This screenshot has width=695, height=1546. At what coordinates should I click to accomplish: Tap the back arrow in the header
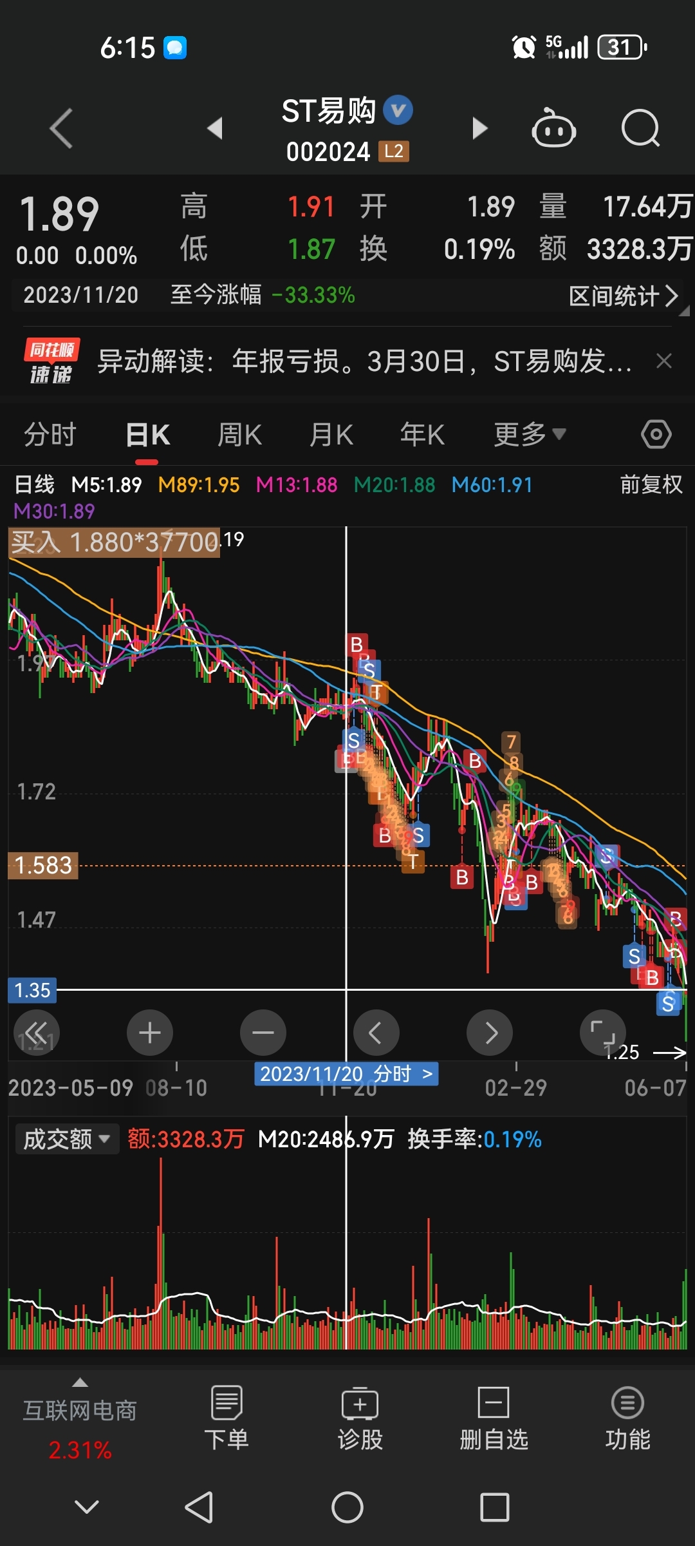61,129
